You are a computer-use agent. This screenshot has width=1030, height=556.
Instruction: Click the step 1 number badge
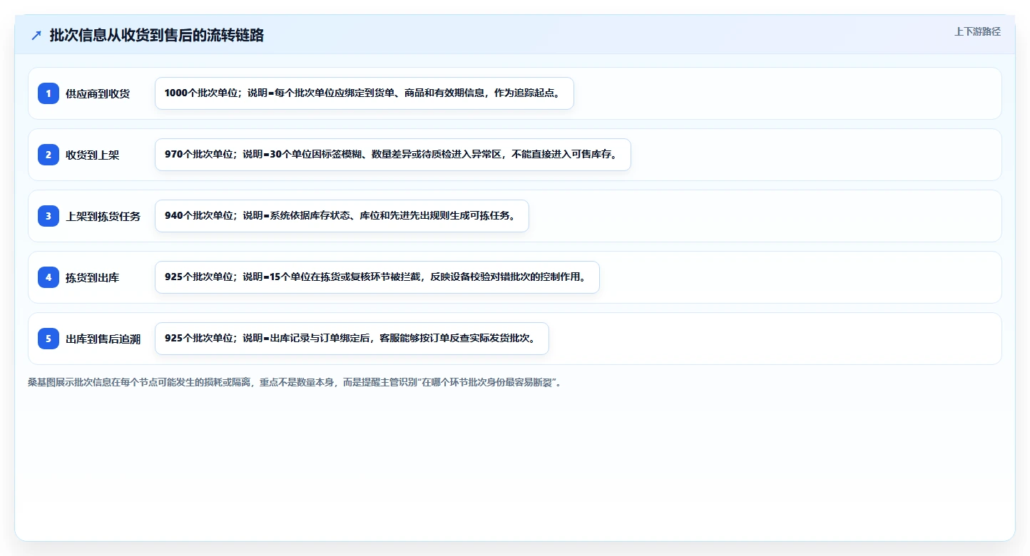[x=49, y=93]
